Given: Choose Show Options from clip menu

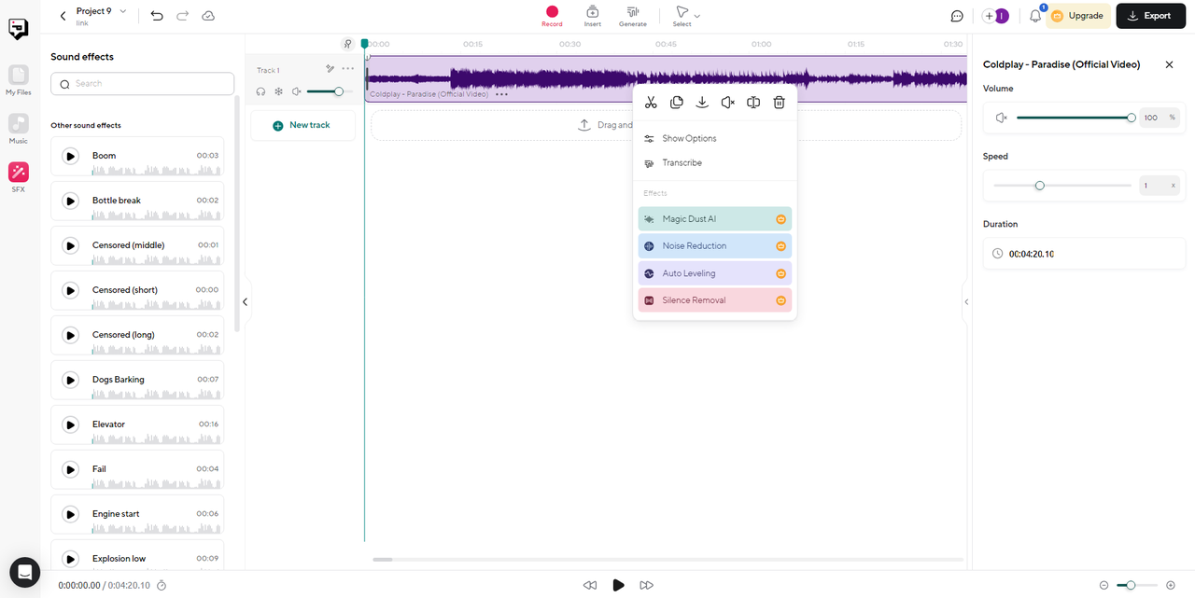Looking at the screenshot, I should 689,138.
